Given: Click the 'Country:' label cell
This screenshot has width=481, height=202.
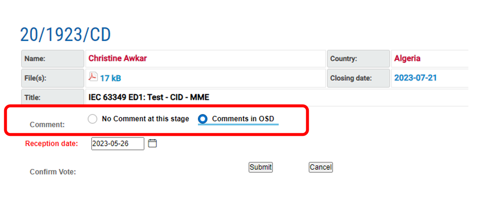Looking at the screenshot, I should pos(358,59).
